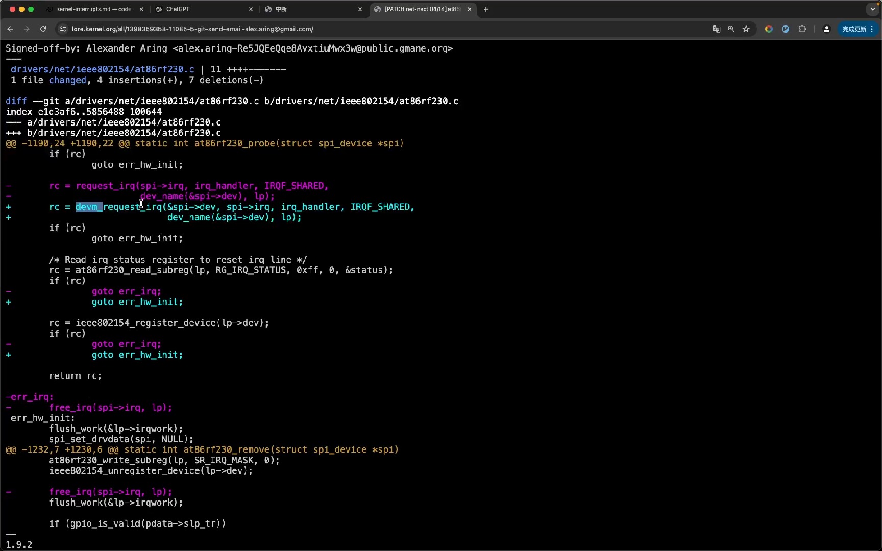Select the PATCH net-next 04/14 tab
The image size is (882, 551).
click(423, 9)
